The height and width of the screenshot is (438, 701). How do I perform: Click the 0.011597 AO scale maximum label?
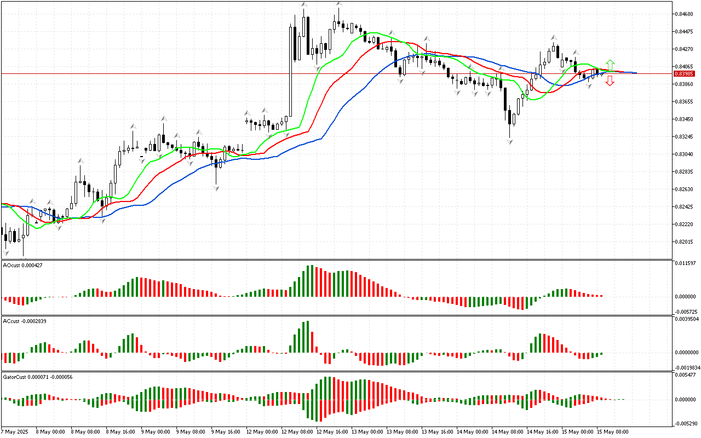(x=686, y=263)
